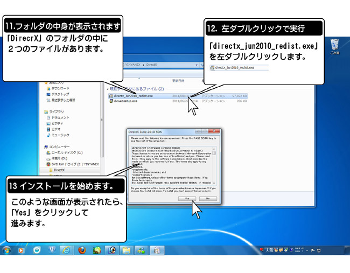Open Windows Explorer folder taskbar button
Viewport: 350px width, 273px height.
(127, 250)
